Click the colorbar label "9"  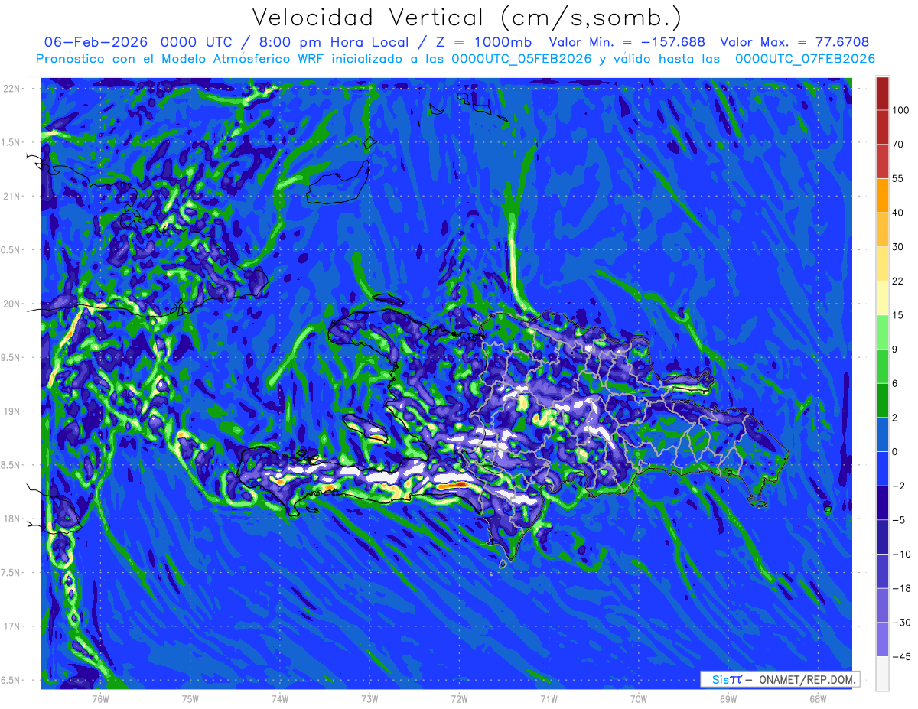(895, 350)
